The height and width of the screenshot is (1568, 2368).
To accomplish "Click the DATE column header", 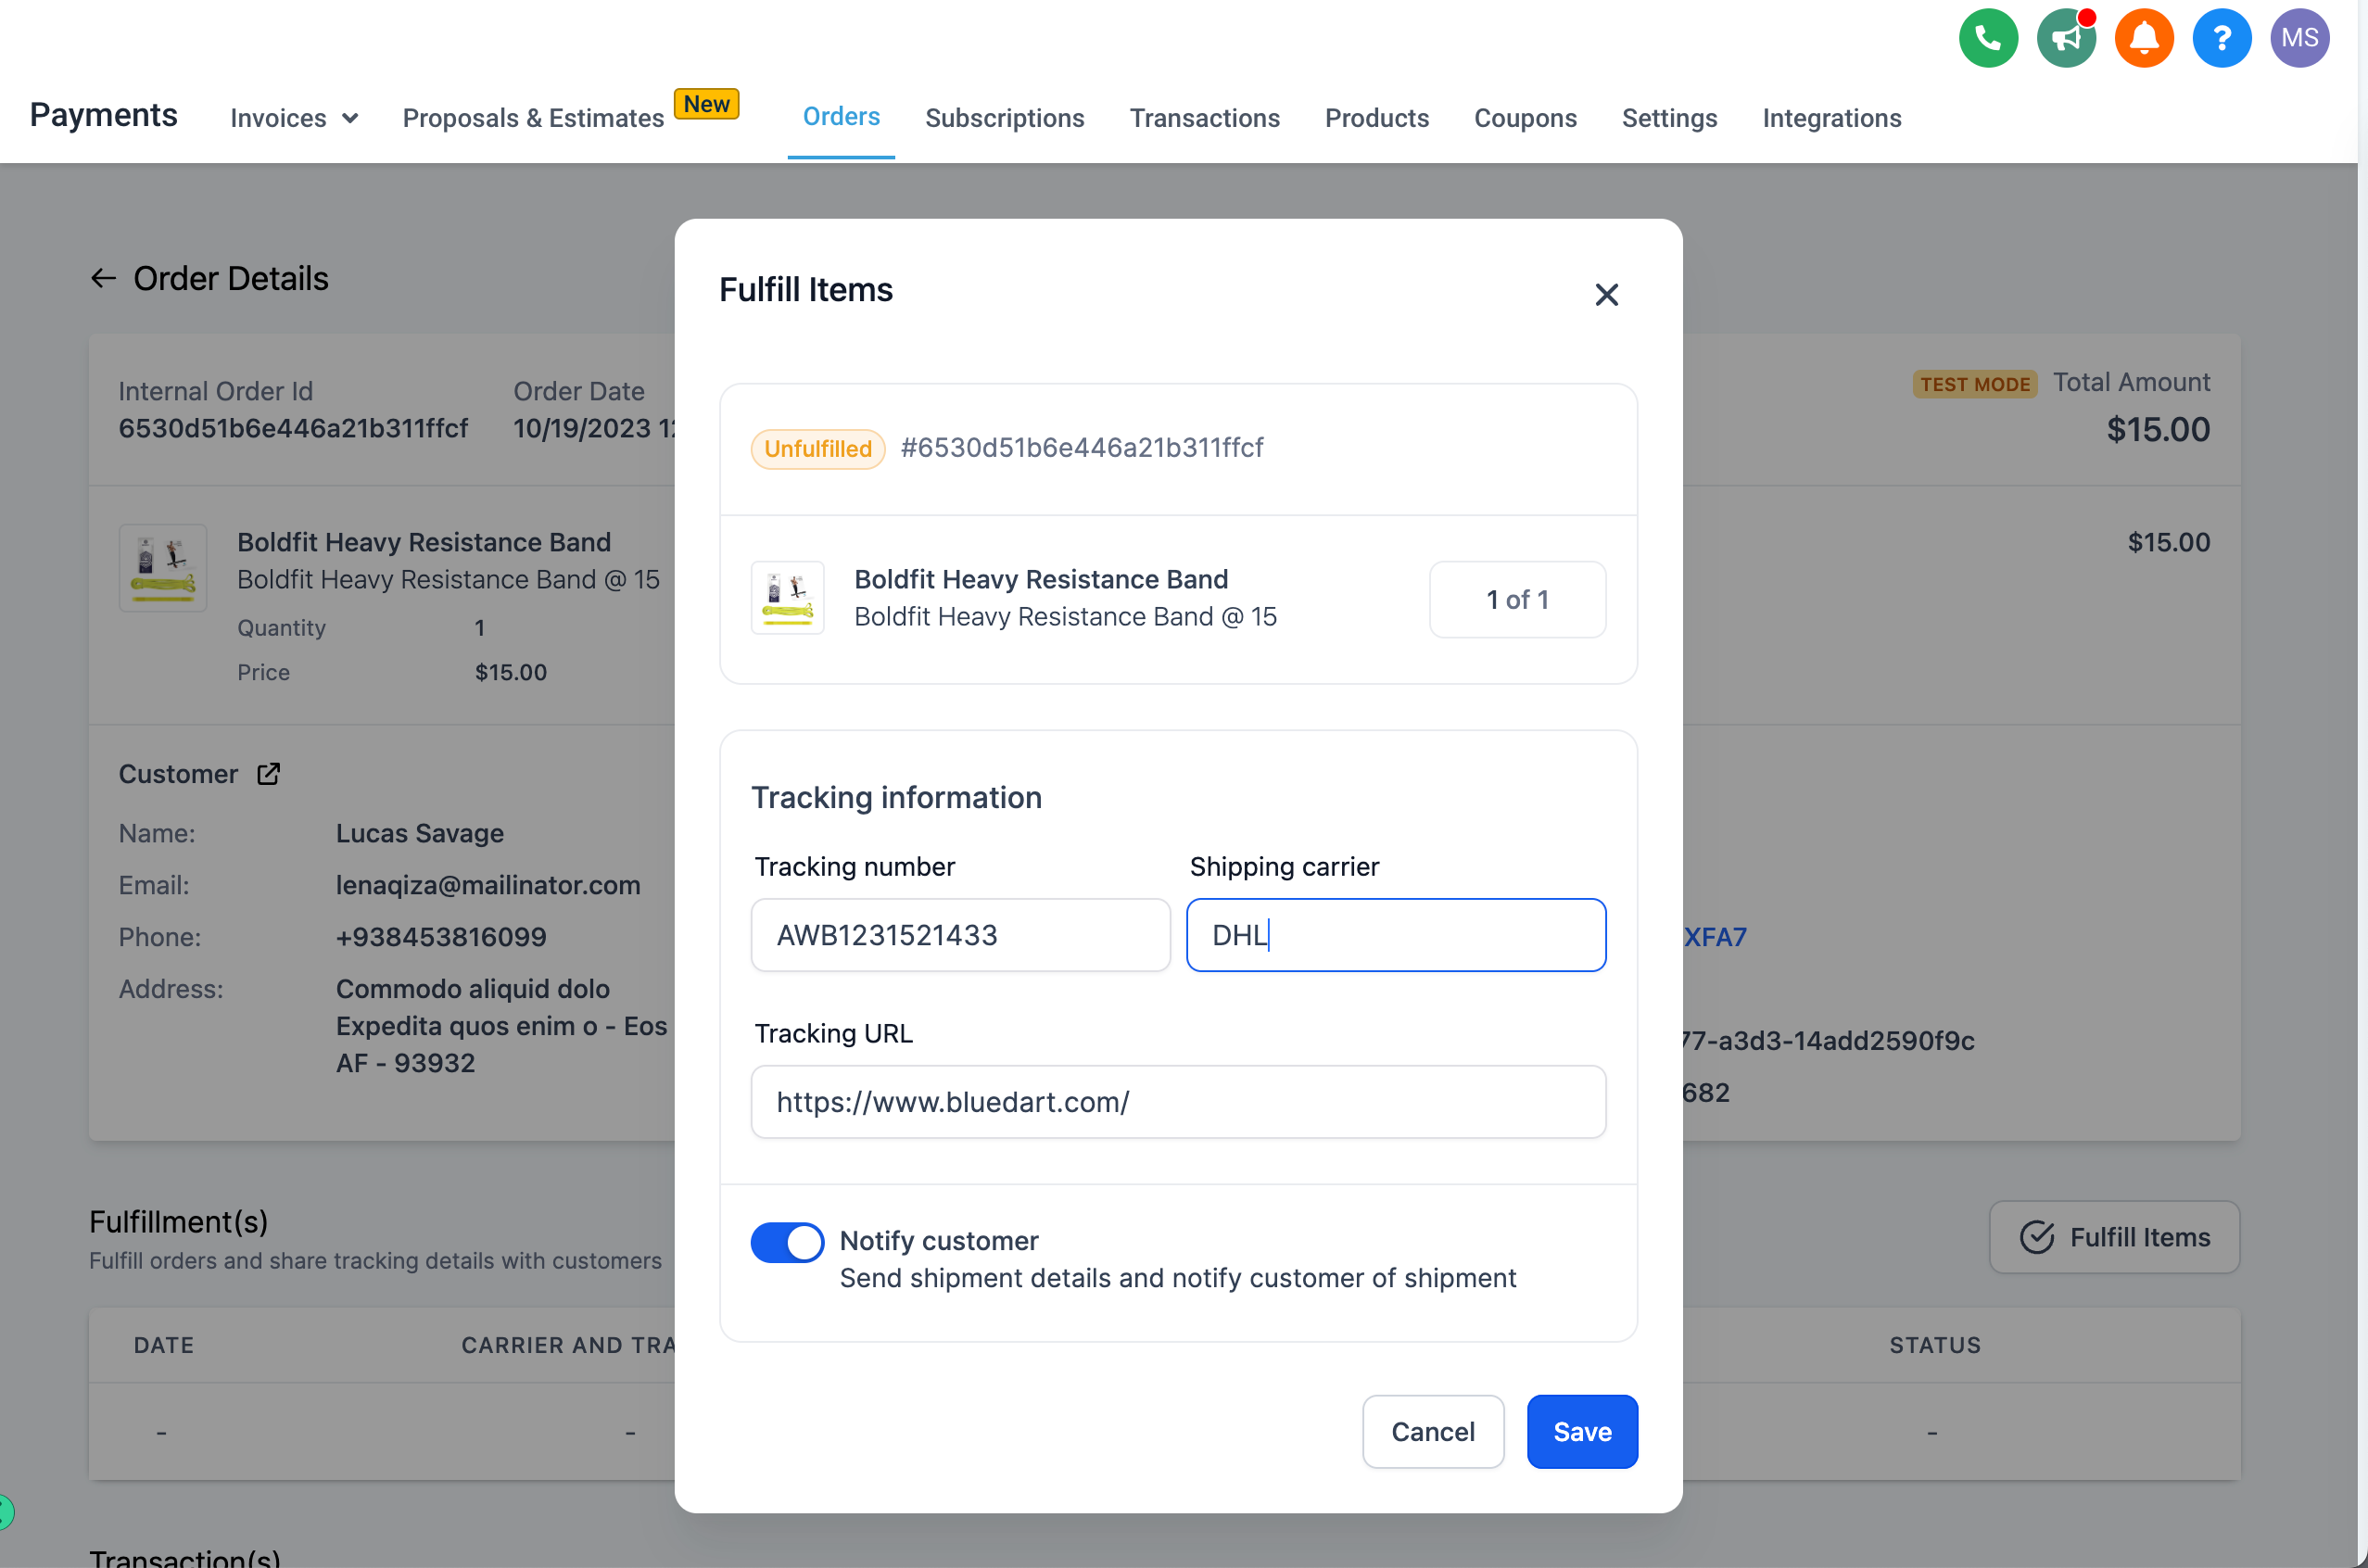I will (x=164, y=1345).
